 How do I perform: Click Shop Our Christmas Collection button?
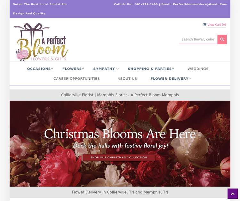pos(118,157)
